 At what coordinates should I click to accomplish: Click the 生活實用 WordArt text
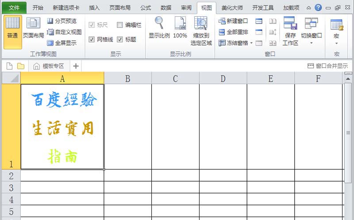63,128
